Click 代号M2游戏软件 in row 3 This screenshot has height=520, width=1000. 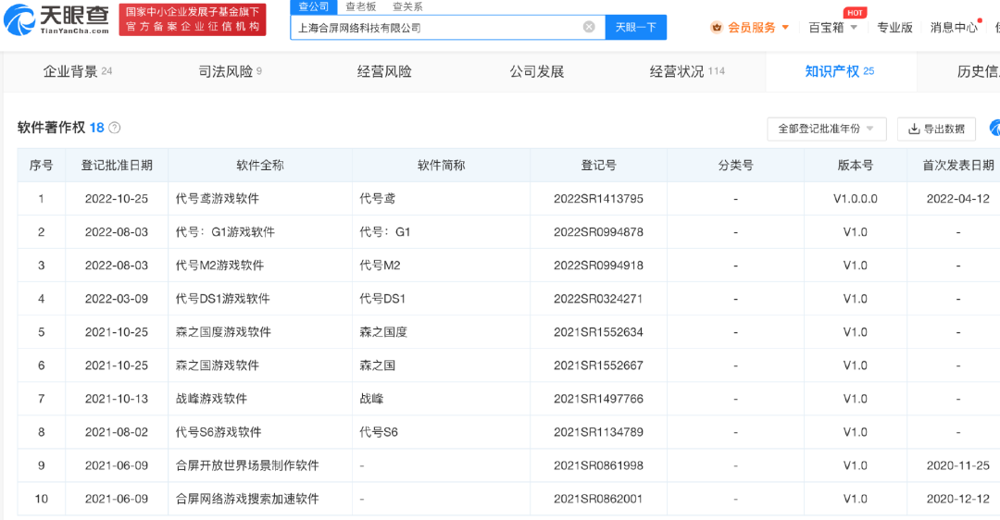tap(219, 266)
